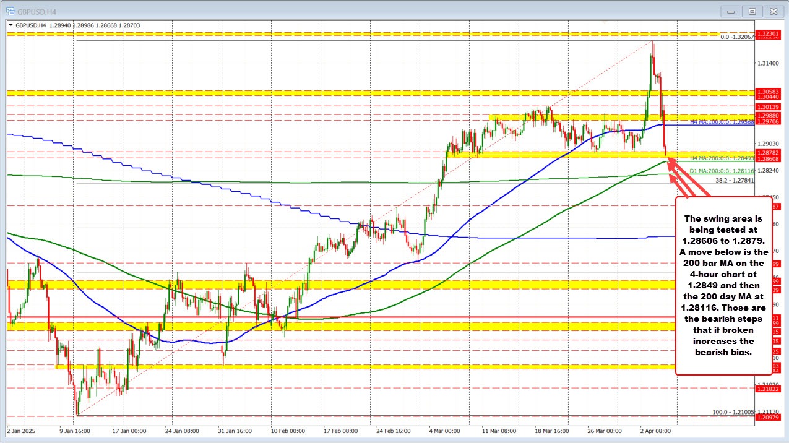Select the restore window icon on the chart
Viewport: 789px width, 443px height.
tap(752, 11)
